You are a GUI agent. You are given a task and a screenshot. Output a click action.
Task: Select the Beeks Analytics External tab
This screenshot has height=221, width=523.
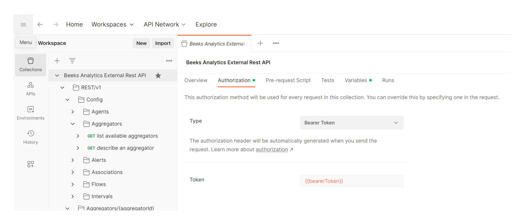(x=214, y=44)
